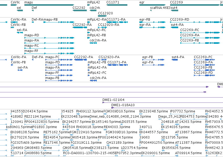
Task: Click the scaRNA:46E3 label
Action: [x=160, y=8]
